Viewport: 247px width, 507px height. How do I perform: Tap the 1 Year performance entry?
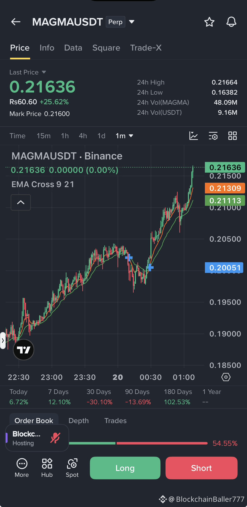(x=212, y=397)
